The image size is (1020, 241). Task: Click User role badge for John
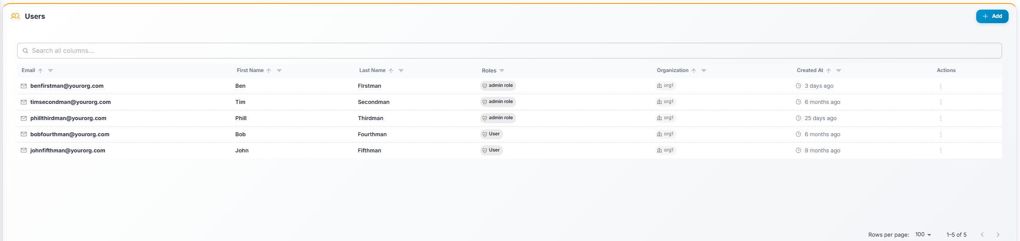click(492, 150)
